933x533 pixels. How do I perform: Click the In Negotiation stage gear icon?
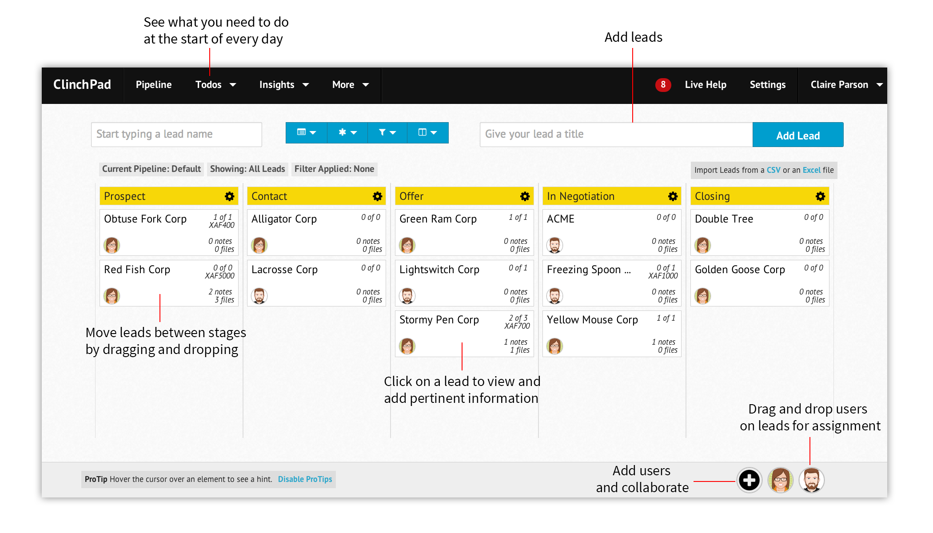(x=673, y=196)
